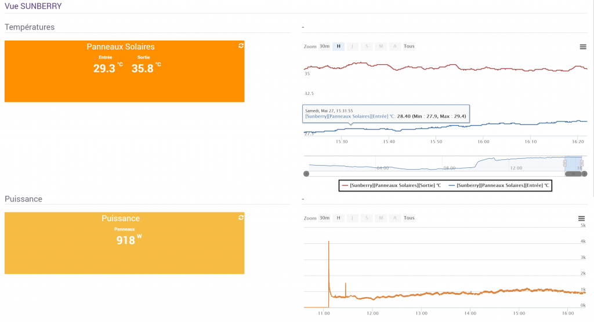Screen dimensions: 594x322
Task: Click the 13:00 tick on power axis
Action: (x=421, y=313)
